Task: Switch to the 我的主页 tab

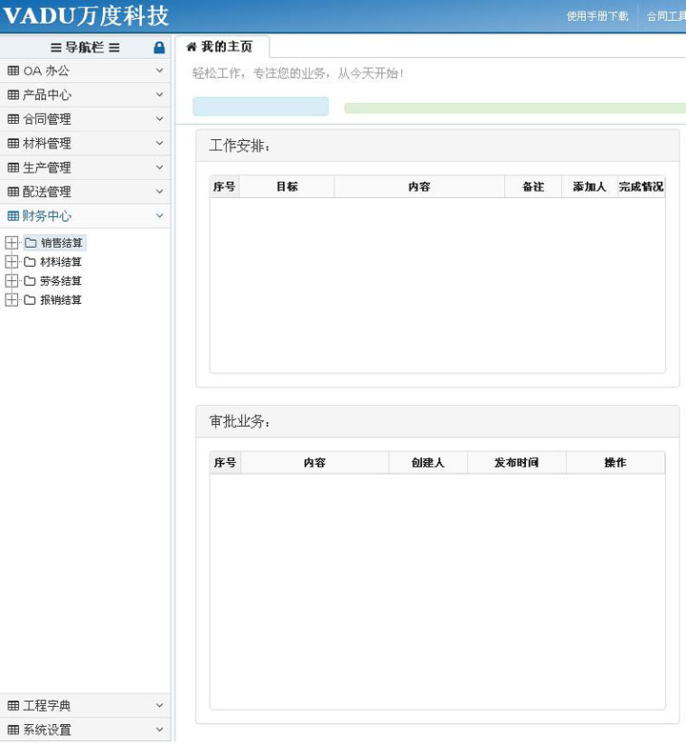Action: pos(226,47)
